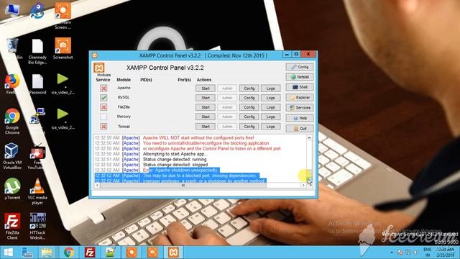The width and height of the screenshot is (460, 259).
Task: Quit the XAMPP control panel
Action: point(300,128)
